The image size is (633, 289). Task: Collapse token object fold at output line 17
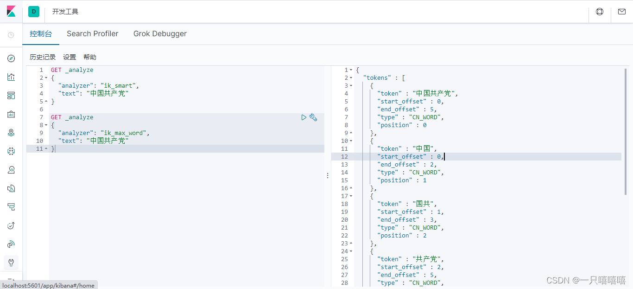[x=351, y=196]
